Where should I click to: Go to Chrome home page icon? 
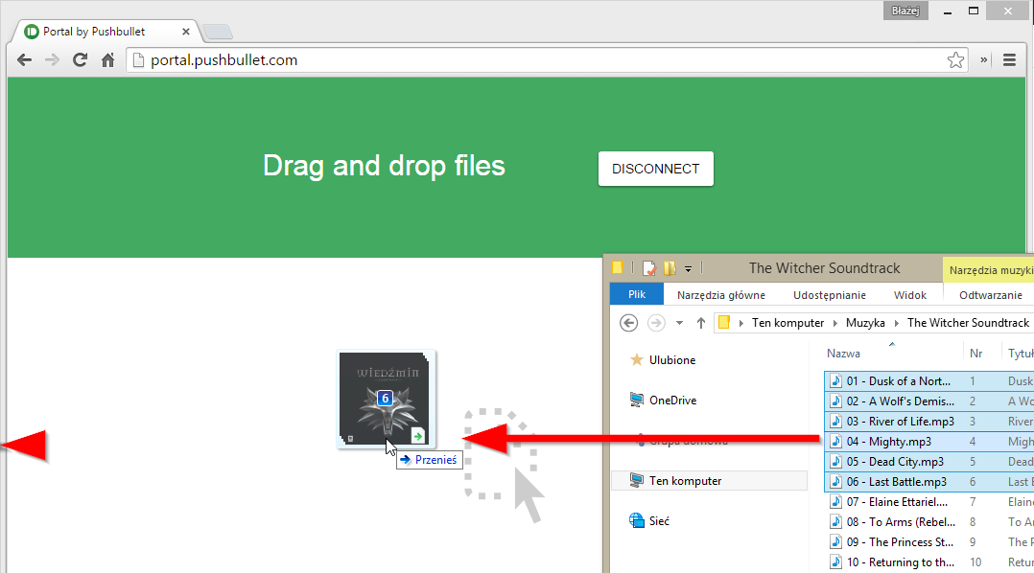coord(108,60)
